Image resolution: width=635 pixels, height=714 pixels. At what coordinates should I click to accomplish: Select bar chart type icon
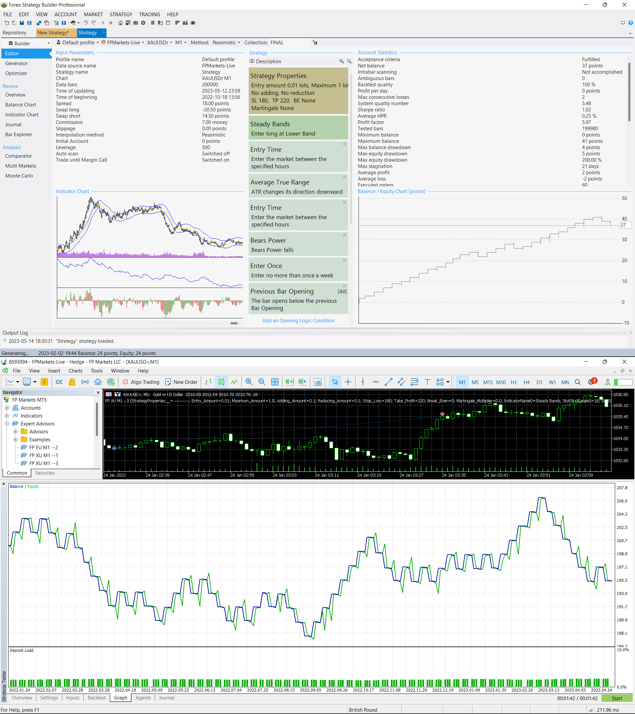point(209,382)
